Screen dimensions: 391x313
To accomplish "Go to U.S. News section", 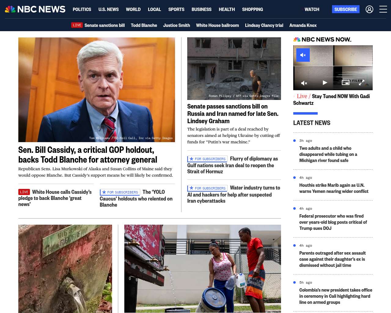I will pyautogui.click(x=108, y=9).
